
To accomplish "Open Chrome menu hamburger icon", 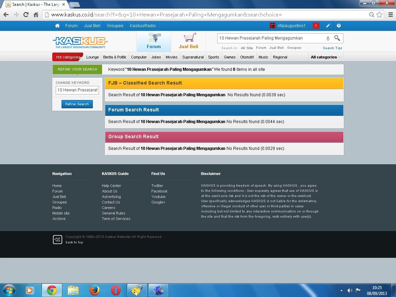I will pyautogui.click(x=390, y=15).
